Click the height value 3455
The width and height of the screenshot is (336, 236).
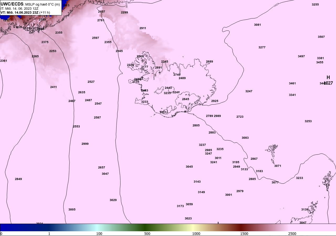(320, 62)
